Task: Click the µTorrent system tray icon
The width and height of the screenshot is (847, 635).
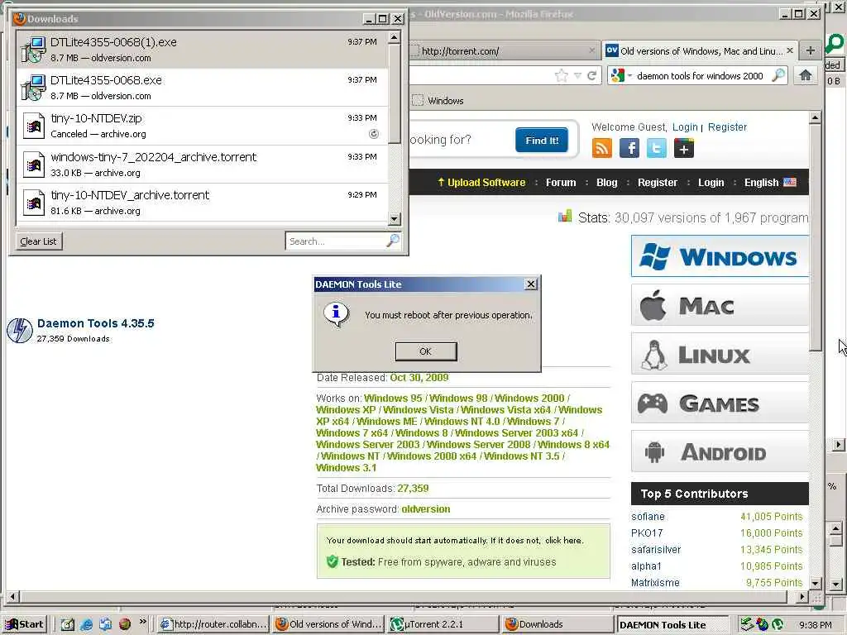Action: 778,624
